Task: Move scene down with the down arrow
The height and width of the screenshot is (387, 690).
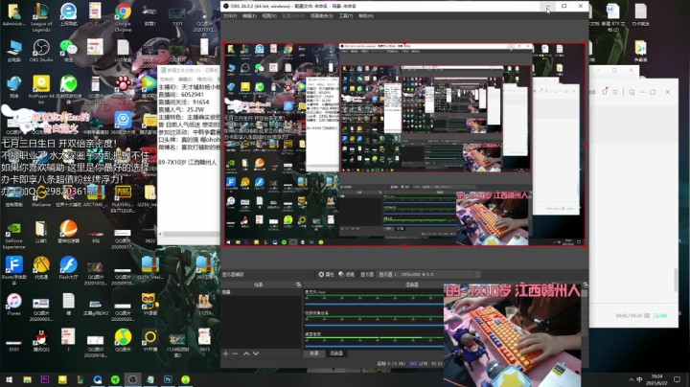Action: (256, 353)
